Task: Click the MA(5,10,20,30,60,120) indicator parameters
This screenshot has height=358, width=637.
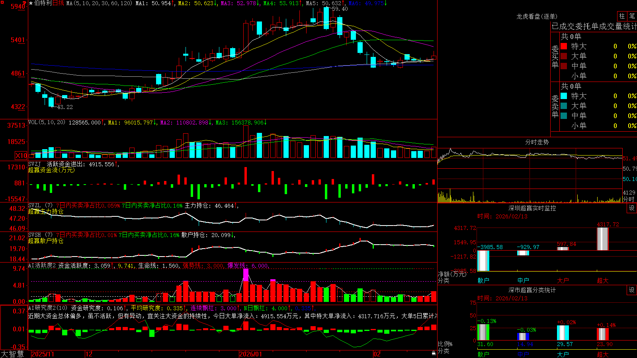Action: tap(99, 3)
